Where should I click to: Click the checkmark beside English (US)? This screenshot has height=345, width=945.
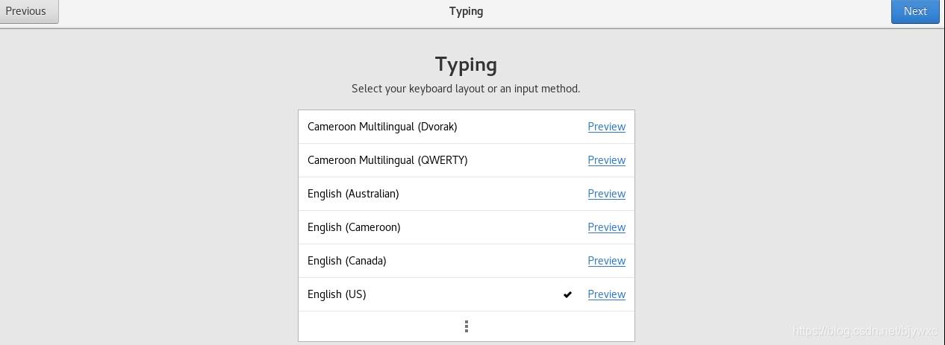click(x=567, y=294)
